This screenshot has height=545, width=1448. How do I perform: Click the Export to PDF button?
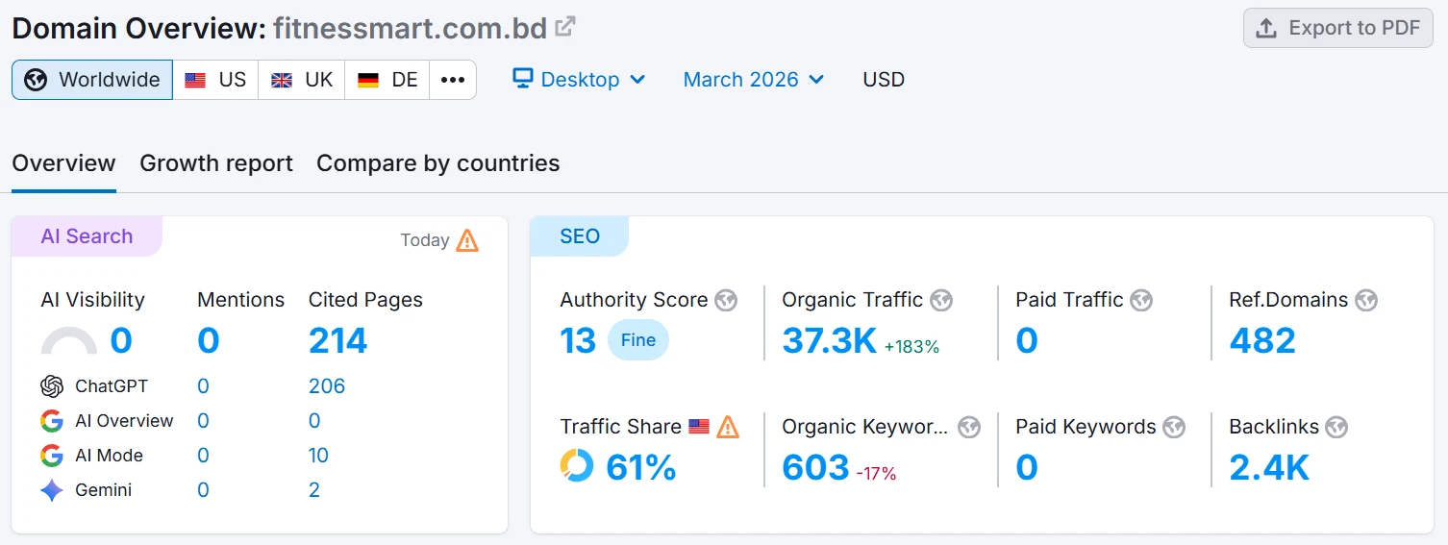tap(1338, 28)
